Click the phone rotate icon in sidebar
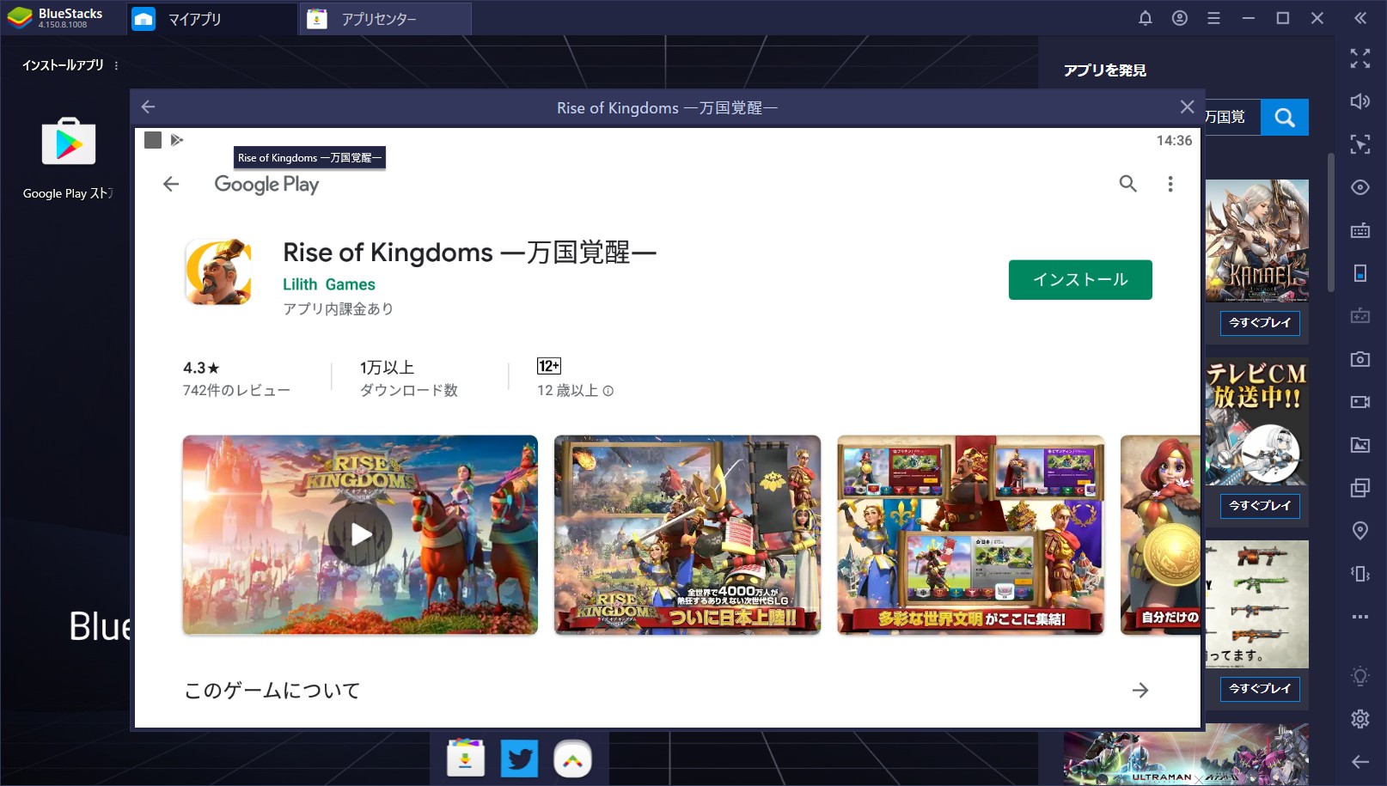Screen dimensions: 1387x786 coord(1360,273)
